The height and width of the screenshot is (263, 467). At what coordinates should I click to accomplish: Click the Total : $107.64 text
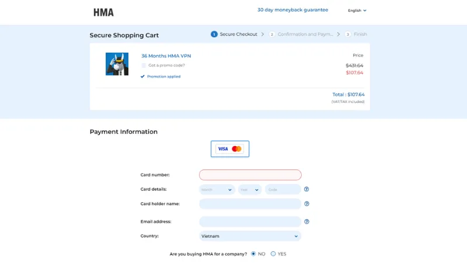coord(348,95)
